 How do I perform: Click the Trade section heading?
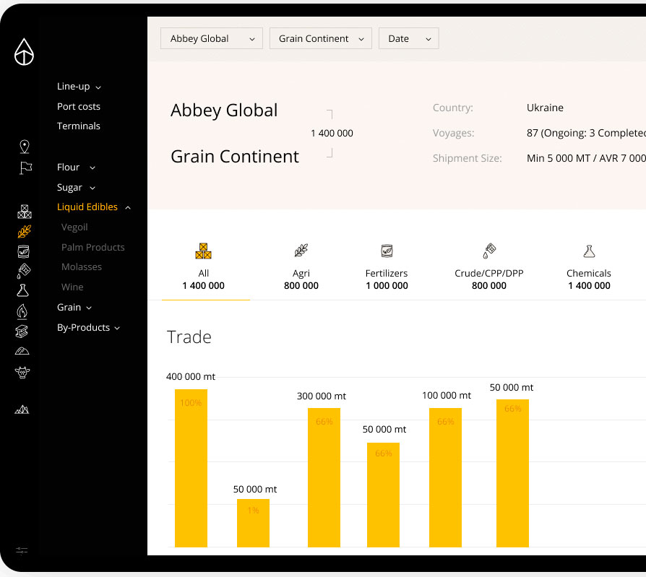[189, 337]
